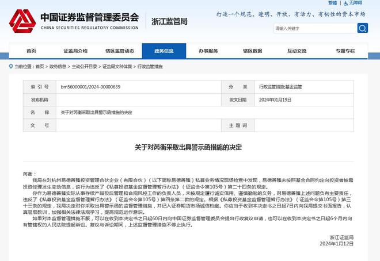The image size is (380, 261).
Task: Click the slogan banner text at top right
Action: click(291, 14)
